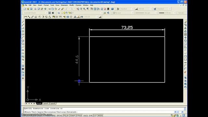The height and width of the screenshot is (117, 208).
Task: Select the Center Mark tool
Action: 71,17
